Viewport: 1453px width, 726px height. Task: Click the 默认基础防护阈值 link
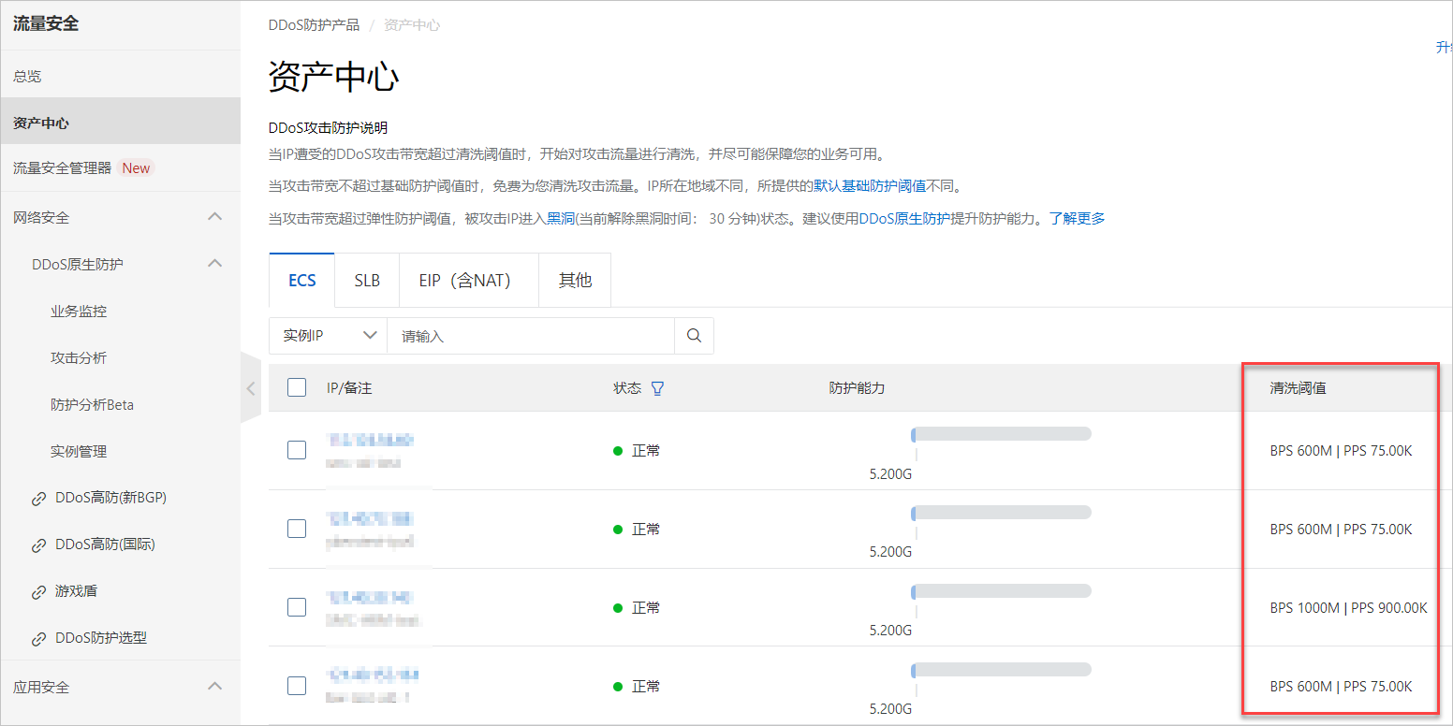click(x=870, y=186)
